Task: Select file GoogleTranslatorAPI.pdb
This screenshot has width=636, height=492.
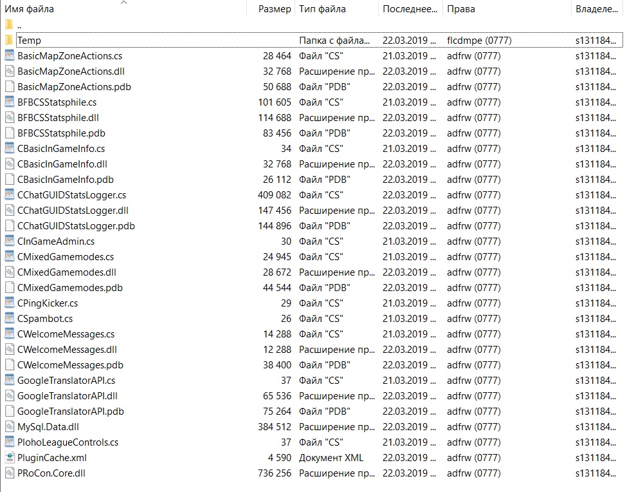Action: [71, 411]
